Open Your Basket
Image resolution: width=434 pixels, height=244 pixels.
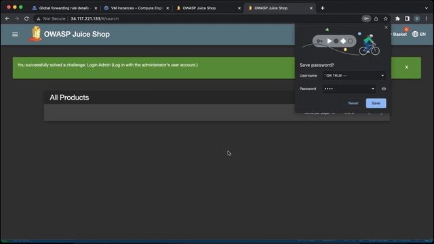pos(399,35)
